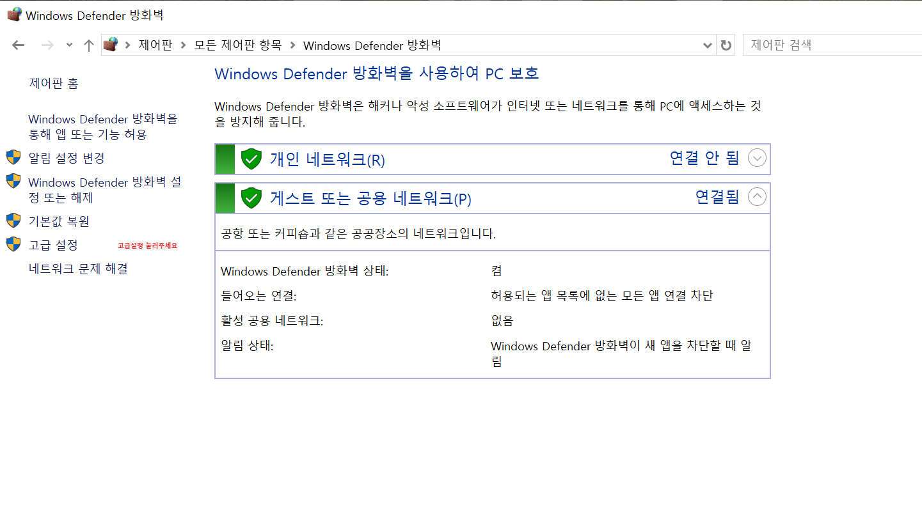Click 알림 상태 label

coord(247,346)
